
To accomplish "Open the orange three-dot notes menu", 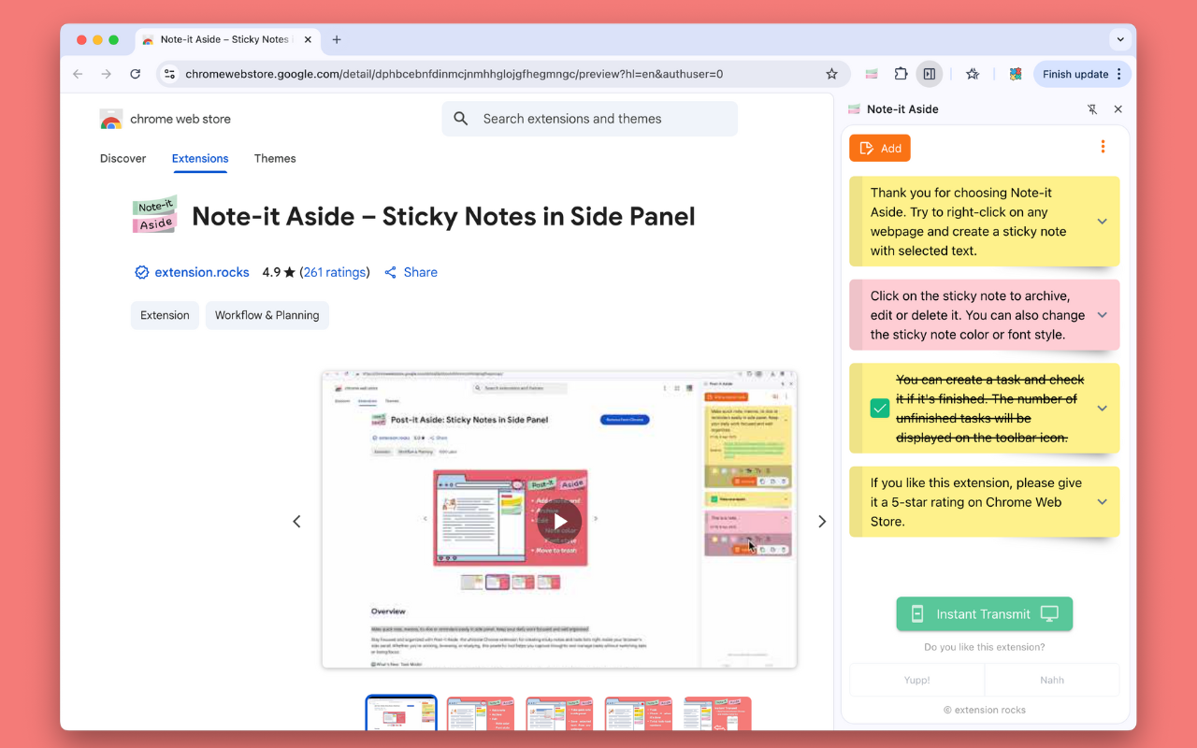I will [x=1103, y=147].
